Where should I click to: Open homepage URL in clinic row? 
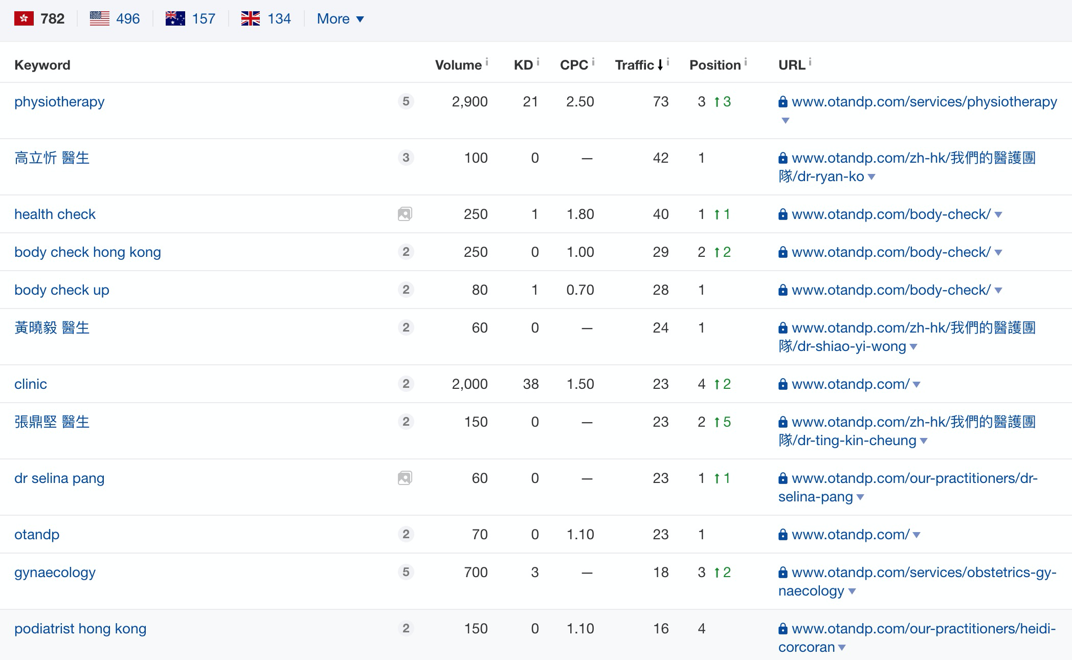(x=851, y=384)
